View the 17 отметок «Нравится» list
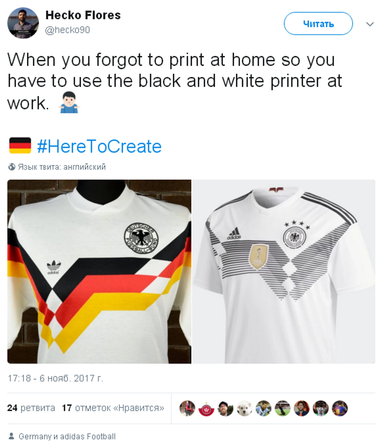Screen dimensions: 385x447 pos(113,408)
